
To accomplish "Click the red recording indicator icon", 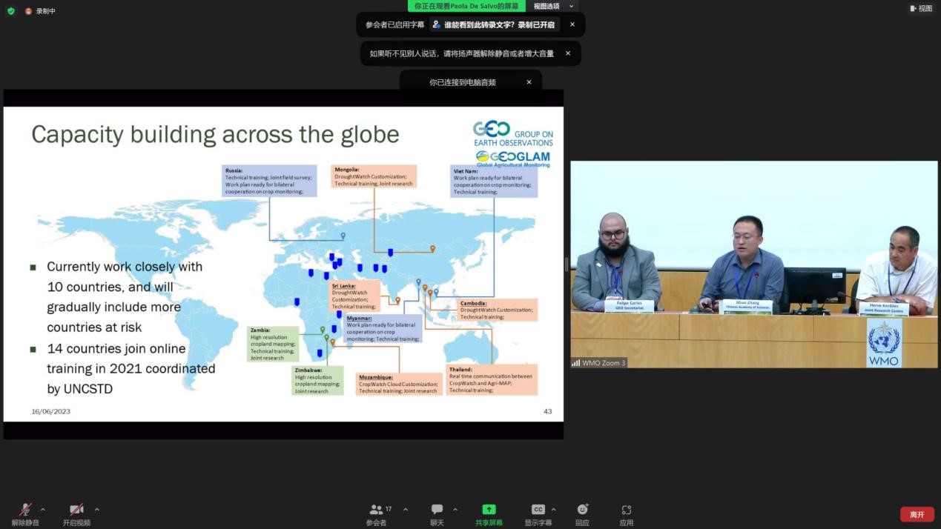I will click(x=29, y=11).
